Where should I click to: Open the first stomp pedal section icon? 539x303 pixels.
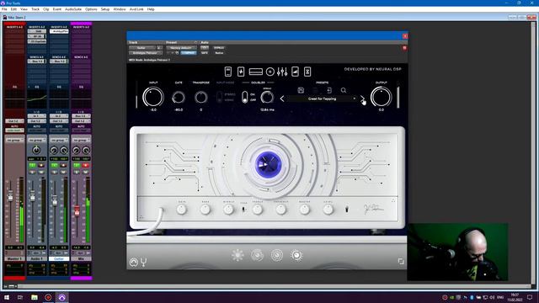tap(228, 72)
